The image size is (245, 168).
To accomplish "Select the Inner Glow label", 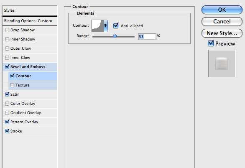I will pos(20,58).
